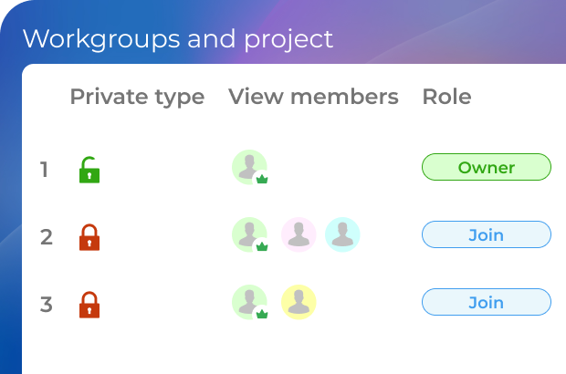Click the green Owner role badge
This screenshot has height=374, width=566.
pyautogui.click(x=486, y=168)
